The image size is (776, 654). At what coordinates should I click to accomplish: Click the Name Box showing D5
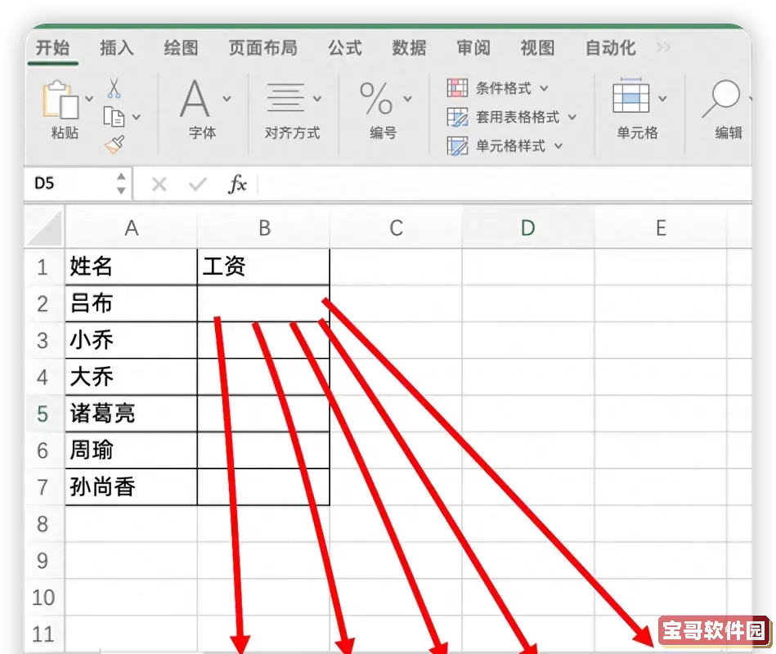[x=70, y=184]
